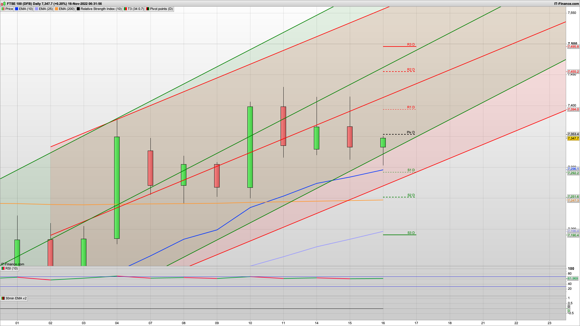Viewport: 580px width, 326px height.
Task: Click the 7,251.6 price axis tag
Action: 573,197
